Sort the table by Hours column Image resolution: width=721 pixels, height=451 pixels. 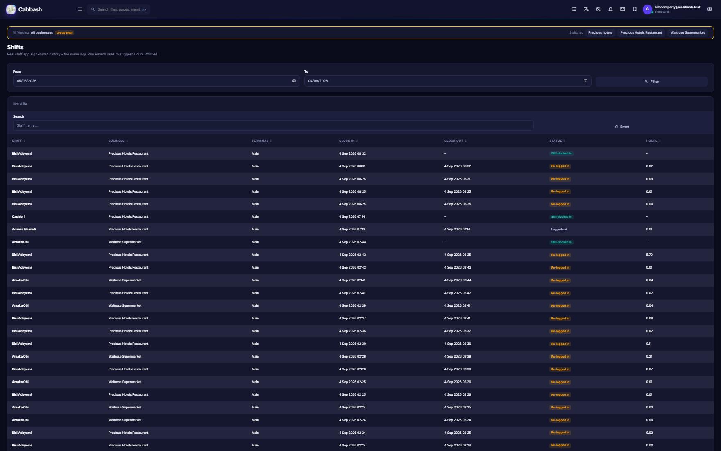point(653,141)
